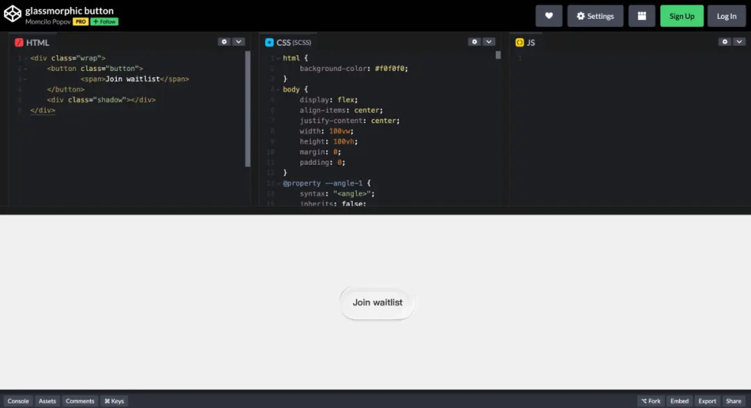The height and width of the screenshot is (408, 751).
Task: Click the green Sign Up button
Action: pos(681,16)
